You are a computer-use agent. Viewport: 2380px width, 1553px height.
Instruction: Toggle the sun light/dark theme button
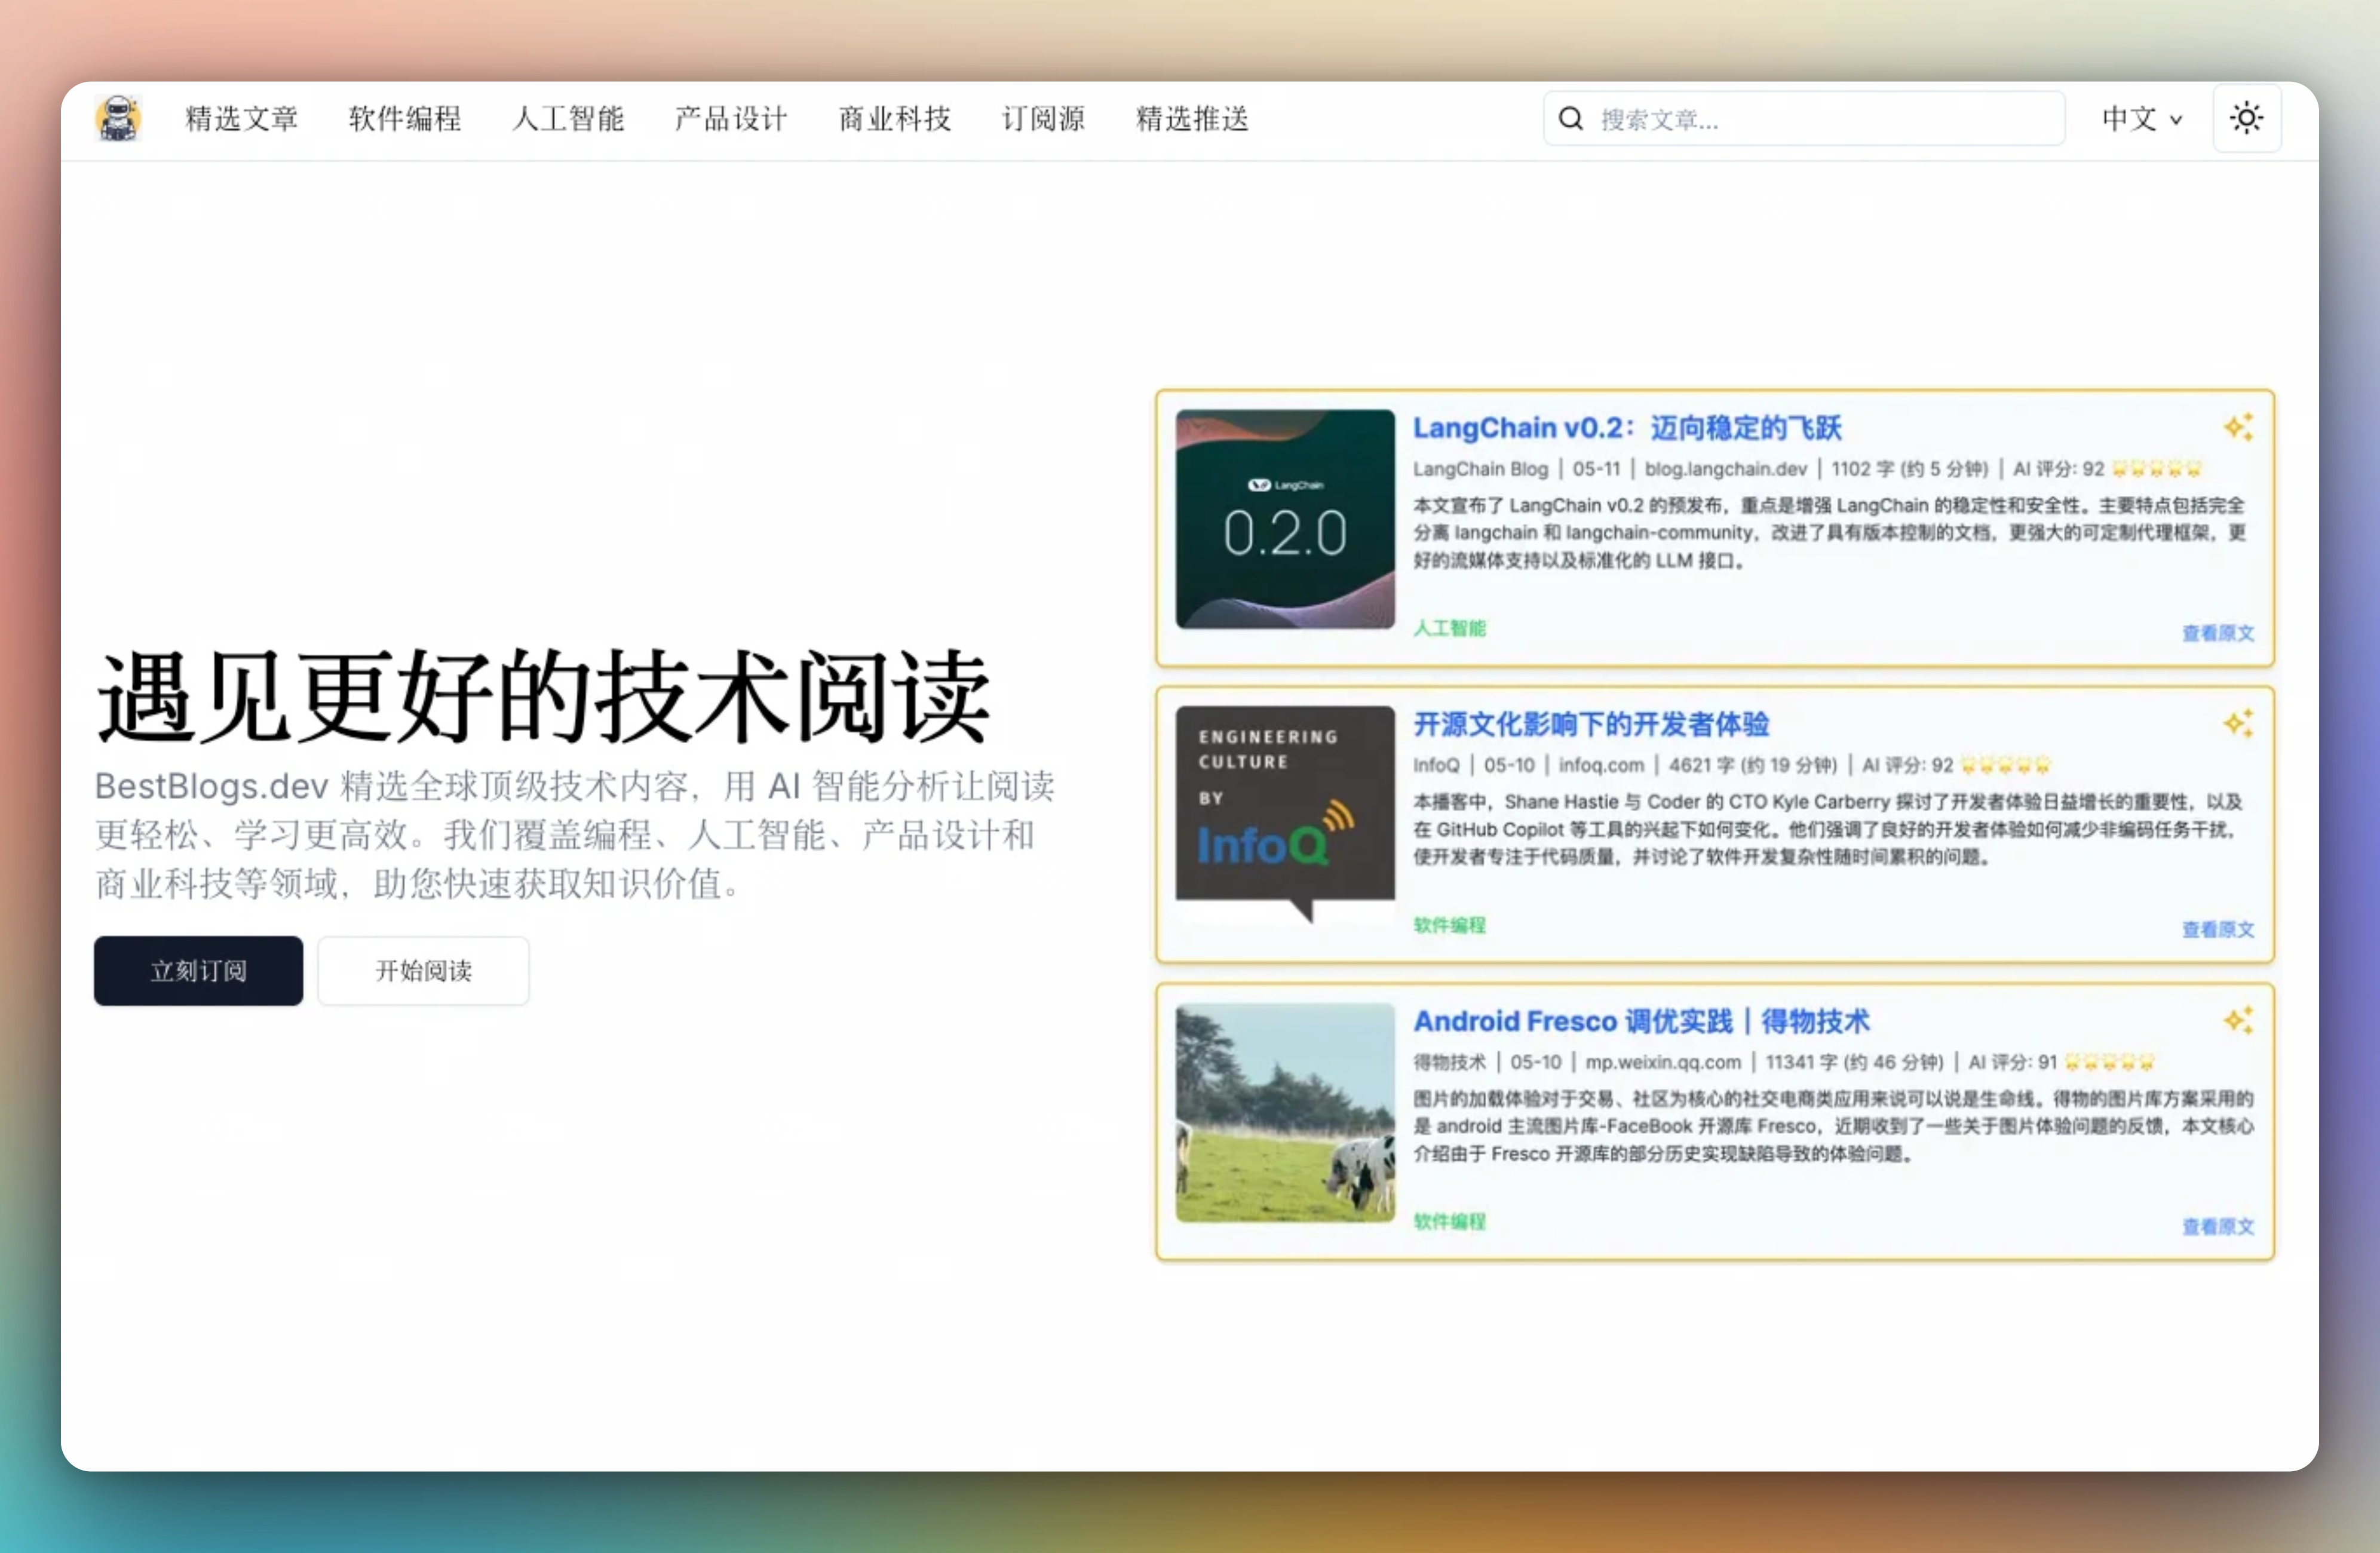coord(2246,119)
